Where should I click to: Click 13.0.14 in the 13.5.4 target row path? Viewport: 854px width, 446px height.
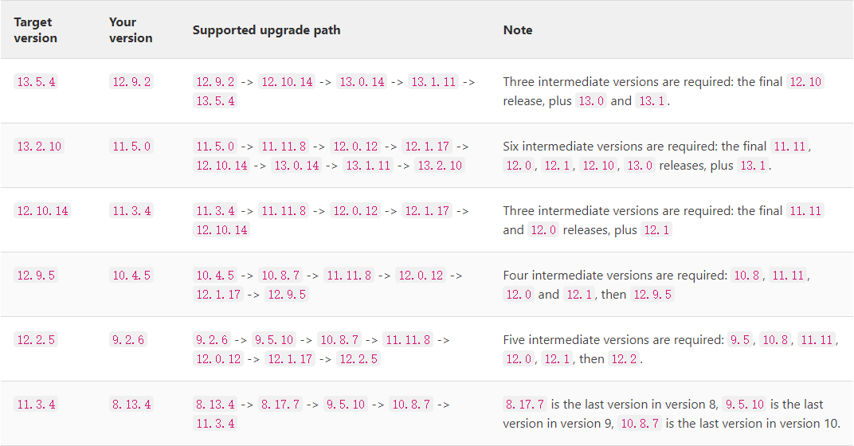[362, 82]
